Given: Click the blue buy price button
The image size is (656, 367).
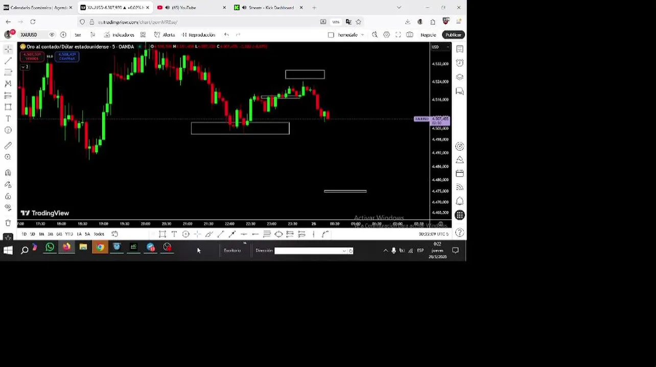Looking at the screenshot, I should tap(67, 56).
